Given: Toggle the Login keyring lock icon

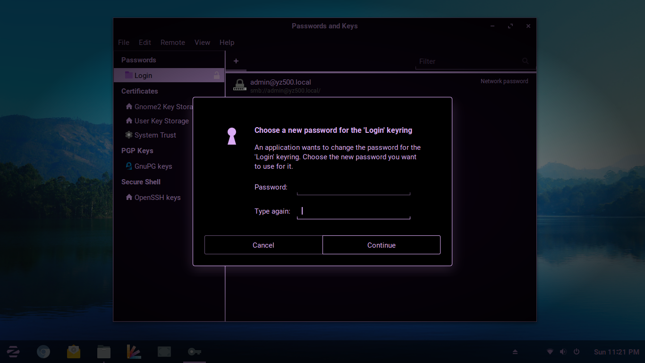Looking at the screenshot, I should pyautogui.click(x=217, y=75).
